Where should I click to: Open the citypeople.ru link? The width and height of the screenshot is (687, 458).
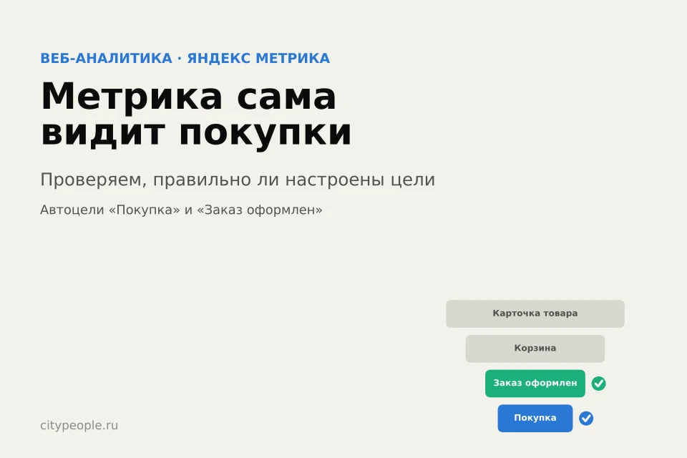79,426
